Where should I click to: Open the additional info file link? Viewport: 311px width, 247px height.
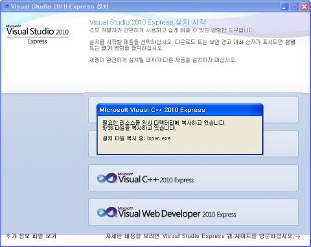pos(31,236)
